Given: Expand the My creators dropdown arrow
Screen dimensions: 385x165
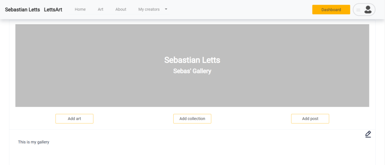Looking at the screenshot, I should [166, 9].
